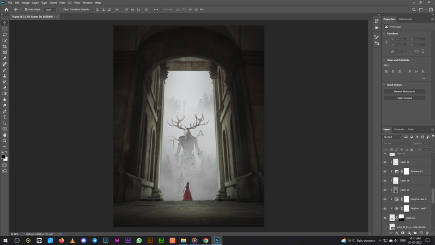Select the Hand tool
The image size is (435, 245).
tap(5, 135)
